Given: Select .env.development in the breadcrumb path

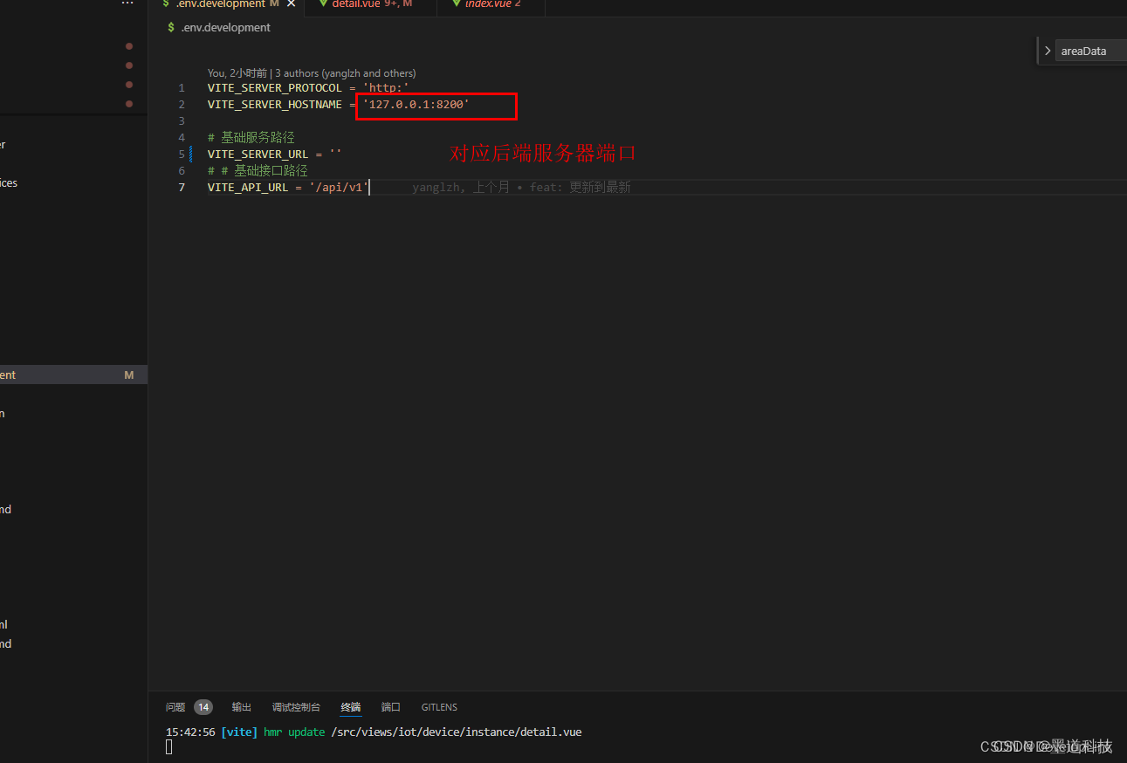Looking at the screenshot, I should click(226, 28).
